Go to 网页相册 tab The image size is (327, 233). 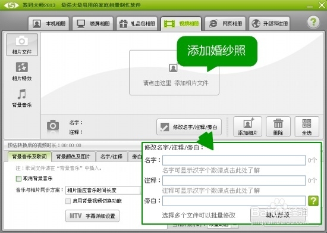click(x=225, y=24)
